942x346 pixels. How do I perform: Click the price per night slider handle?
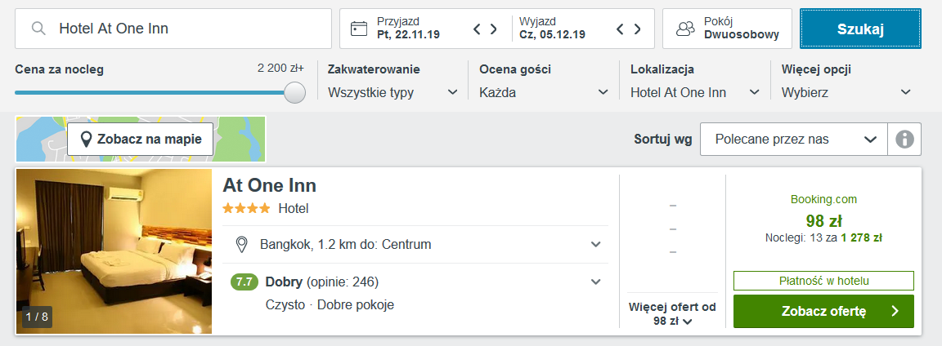[294, 93]
